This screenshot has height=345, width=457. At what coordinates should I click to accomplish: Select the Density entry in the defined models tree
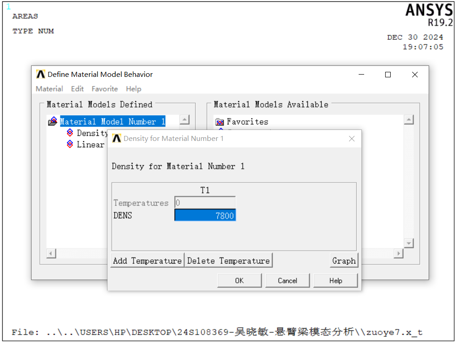pyautogui.click(x=92, y=133)
